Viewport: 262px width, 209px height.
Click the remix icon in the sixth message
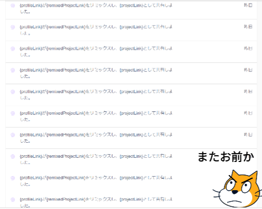(13, 113)
